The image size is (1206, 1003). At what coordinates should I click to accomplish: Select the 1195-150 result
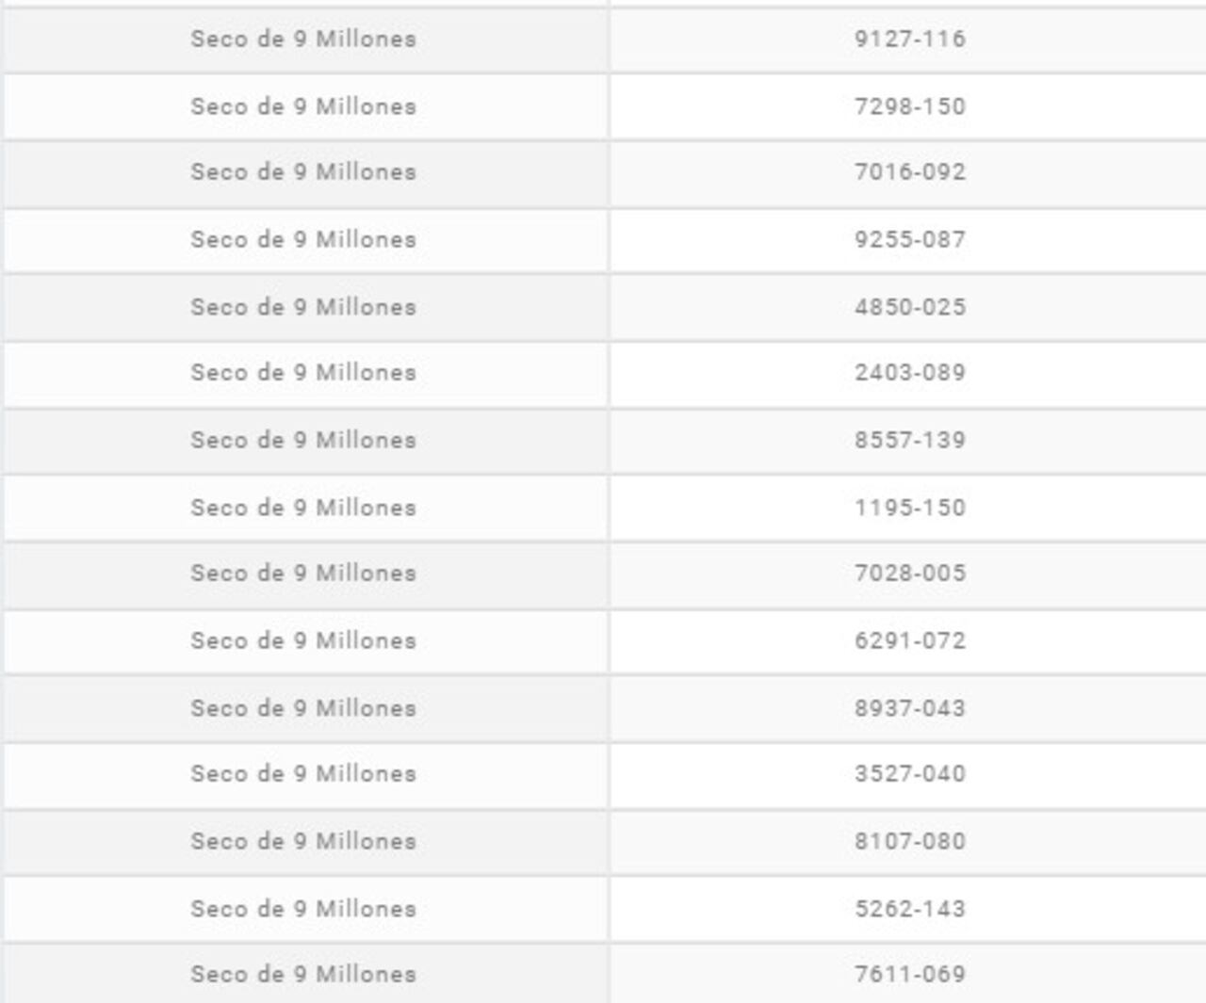[909, 508]
